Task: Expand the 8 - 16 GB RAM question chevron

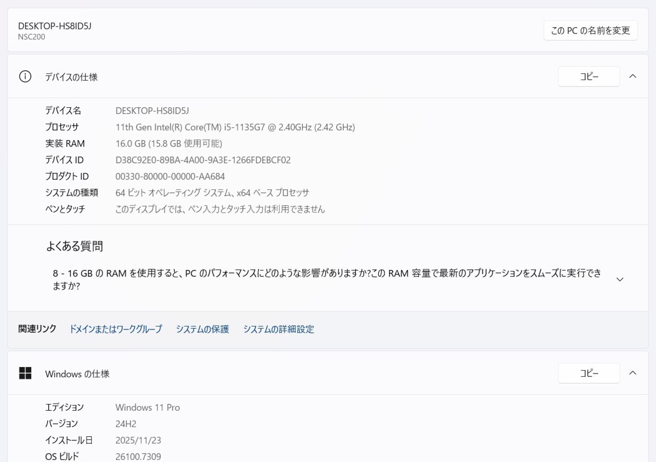Action: click(x=620, y=279)
